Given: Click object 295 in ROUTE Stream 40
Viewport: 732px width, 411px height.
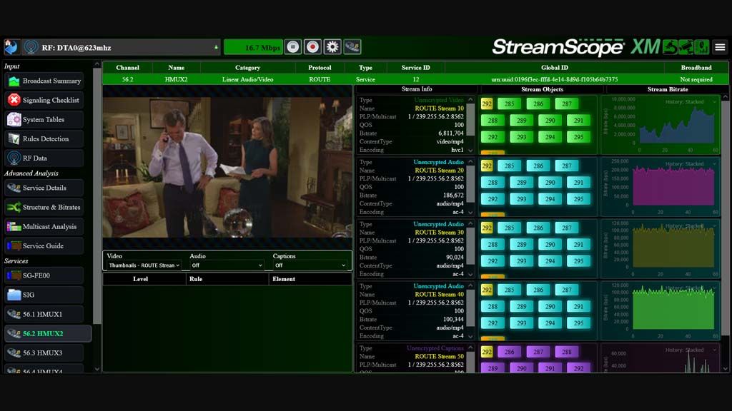Looking at the screenshot, I should click(x=578, y=323).
